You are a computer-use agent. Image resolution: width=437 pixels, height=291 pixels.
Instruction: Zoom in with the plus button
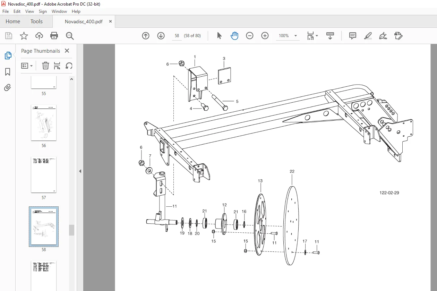(x=265, y=36)
